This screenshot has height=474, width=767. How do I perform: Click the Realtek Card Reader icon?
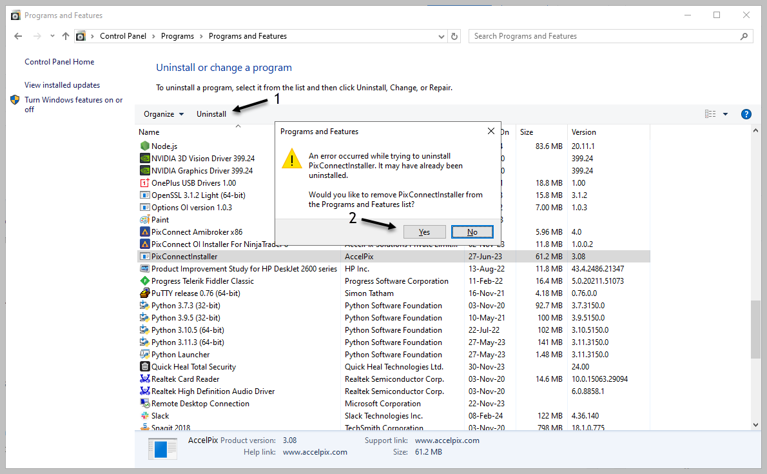(145, 379)
